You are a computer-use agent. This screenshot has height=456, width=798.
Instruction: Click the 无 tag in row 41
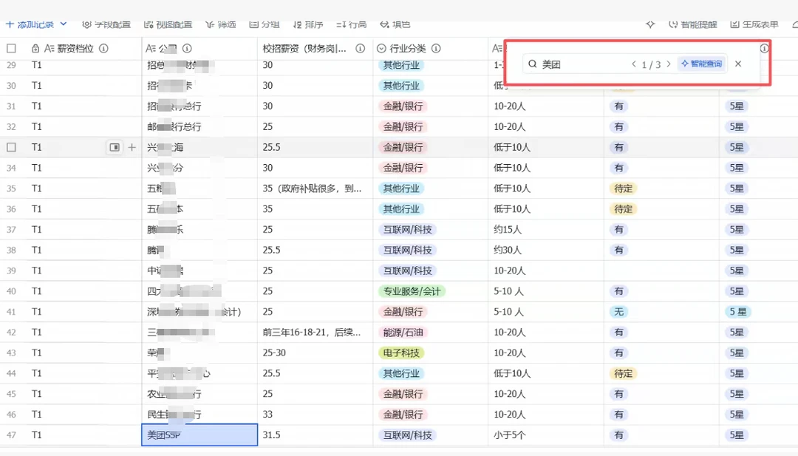tap(618, 311)
